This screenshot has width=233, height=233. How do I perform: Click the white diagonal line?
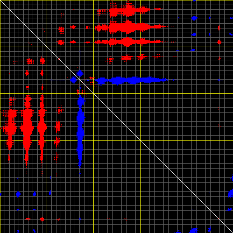[117, 117]
